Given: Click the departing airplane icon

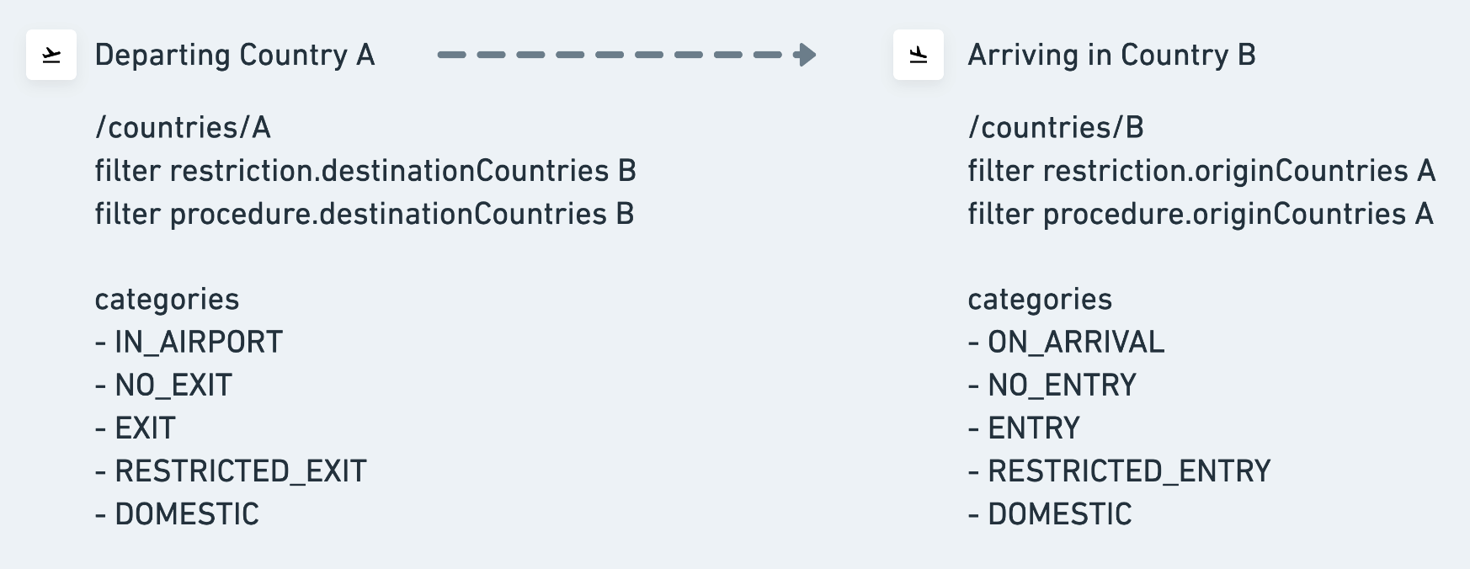Looking at the screenshot, I should [51, 55].
